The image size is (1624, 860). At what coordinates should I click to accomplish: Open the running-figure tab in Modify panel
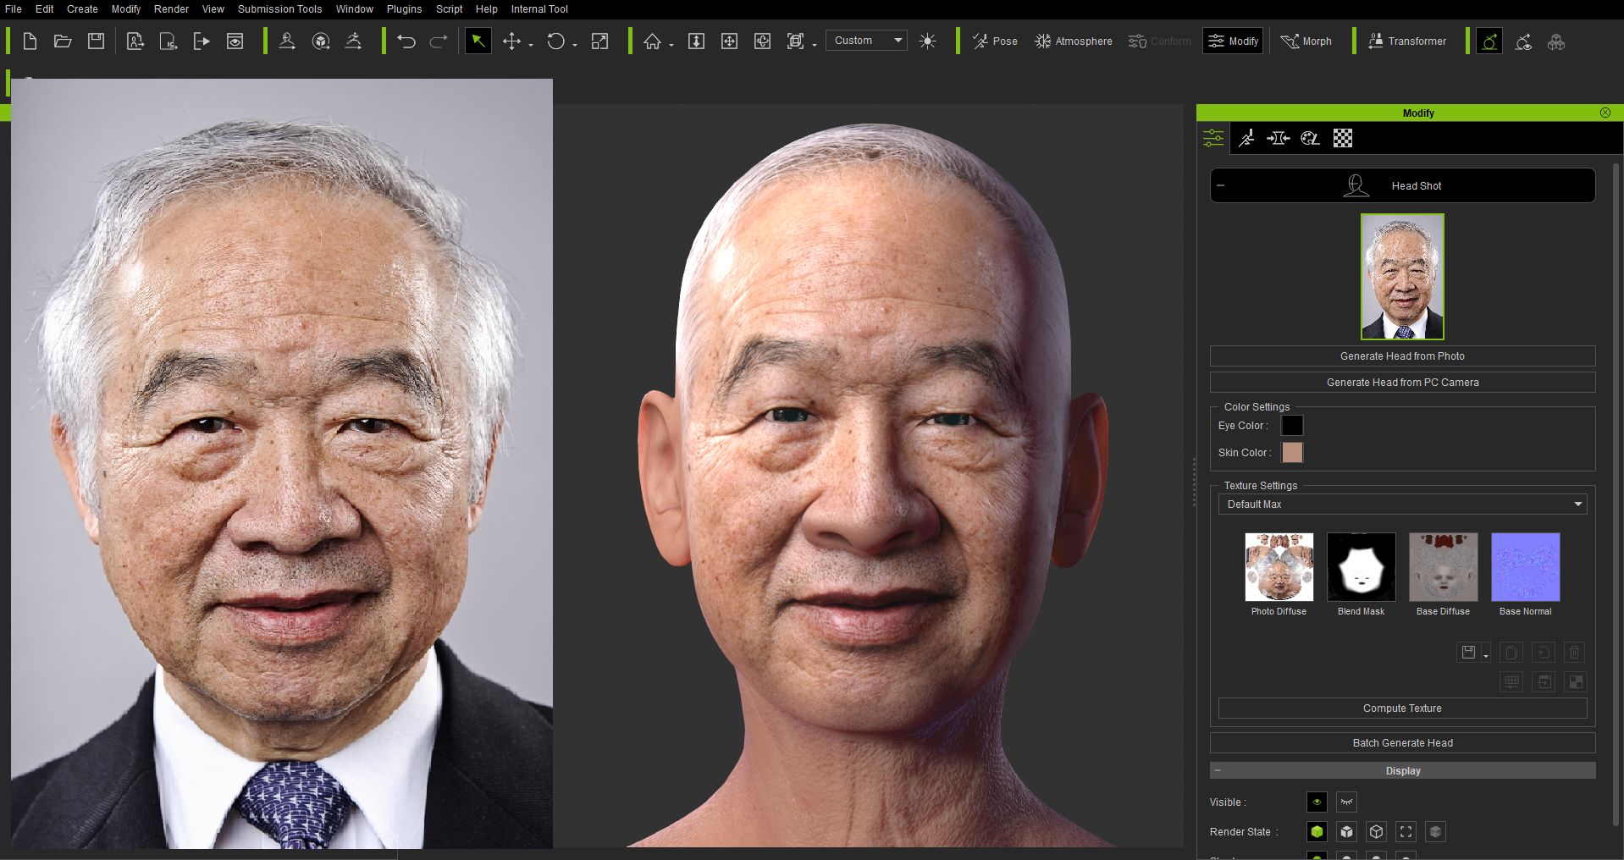[x=1246, y=138]
